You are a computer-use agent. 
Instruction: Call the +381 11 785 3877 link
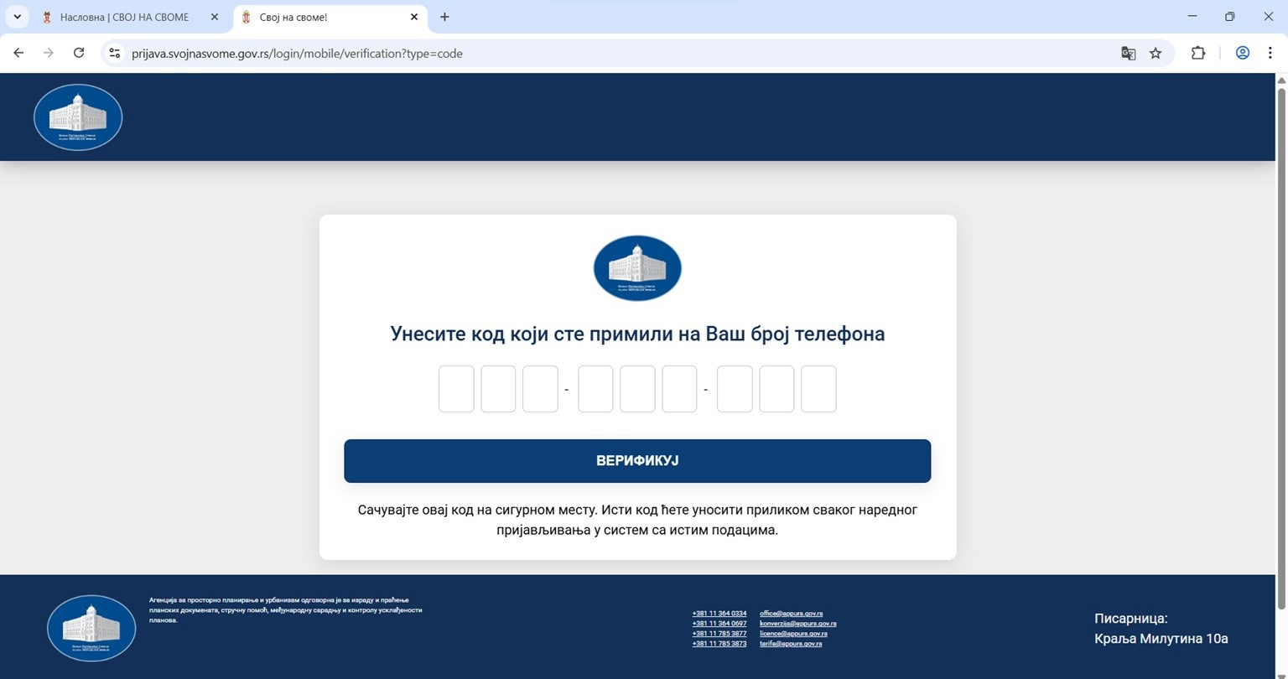click(x=719, y=634)
